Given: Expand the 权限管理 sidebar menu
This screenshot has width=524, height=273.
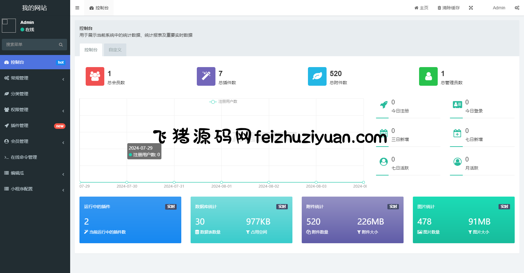Looking at the screenshot, I should point(35,110).
